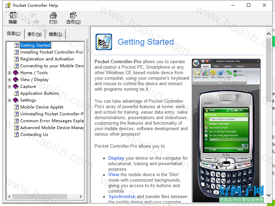The height and width of the screenshot is (206, 275).
Task: Click the Mobile Device Applet page icon
Action: (x=16, y=107)
